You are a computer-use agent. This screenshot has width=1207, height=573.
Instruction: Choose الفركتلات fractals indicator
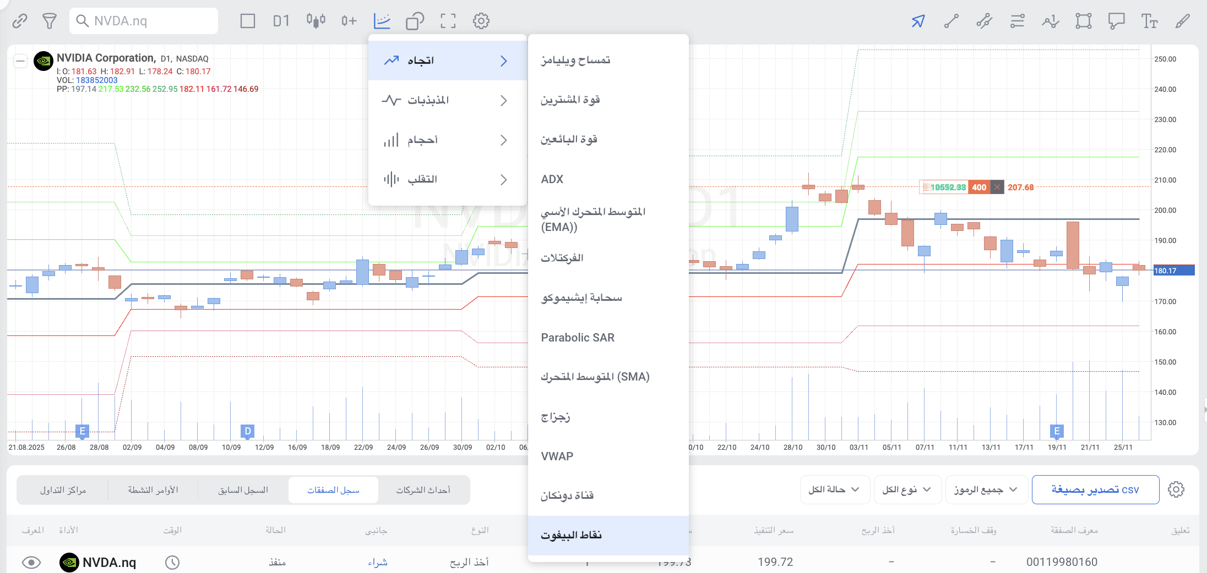coord(608,258)
